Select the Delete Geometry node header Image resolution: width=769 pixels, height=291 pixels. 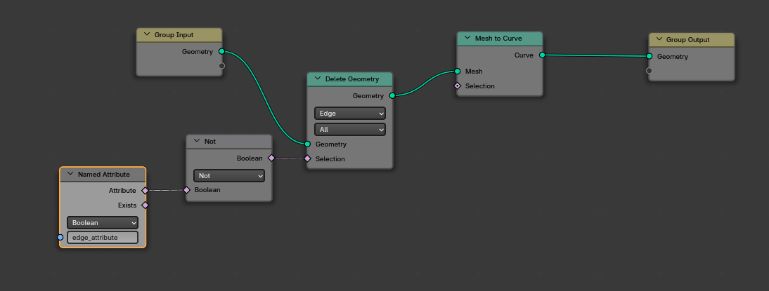[x=349, y=79]
